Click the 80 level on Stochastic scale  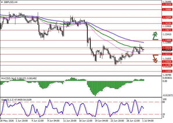[164, 102]
